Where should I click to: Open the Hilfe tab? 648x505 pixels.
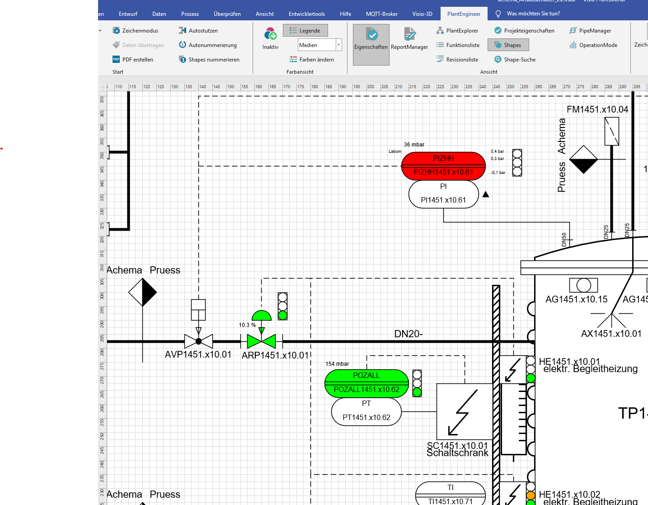click(346, 14)
